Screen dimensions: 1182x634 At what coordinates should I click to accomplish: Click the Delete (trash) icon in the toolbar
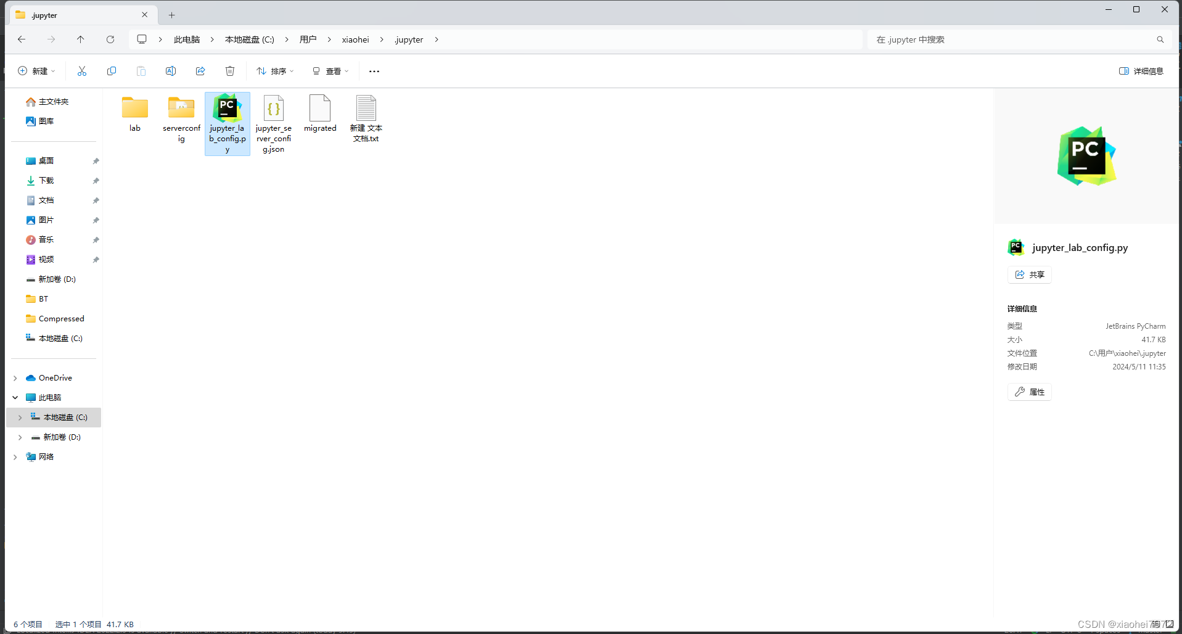point(230,71)
